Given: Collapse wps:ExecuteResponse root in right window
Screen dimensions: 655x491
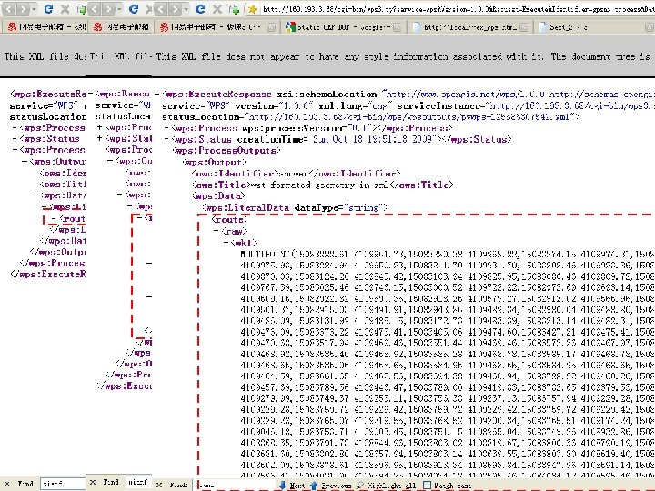Looking at the screenshot, I should 156,95.
